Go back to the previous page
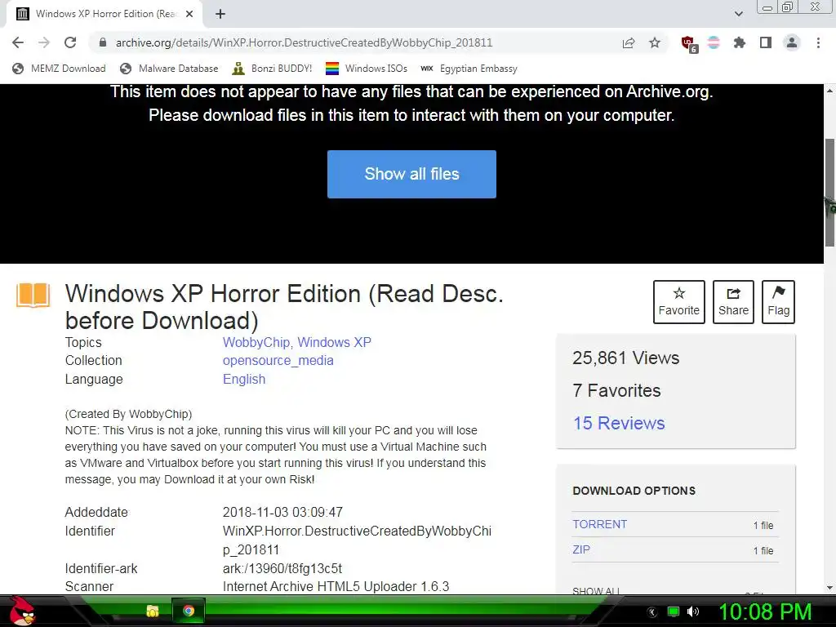 click(18, 42)
